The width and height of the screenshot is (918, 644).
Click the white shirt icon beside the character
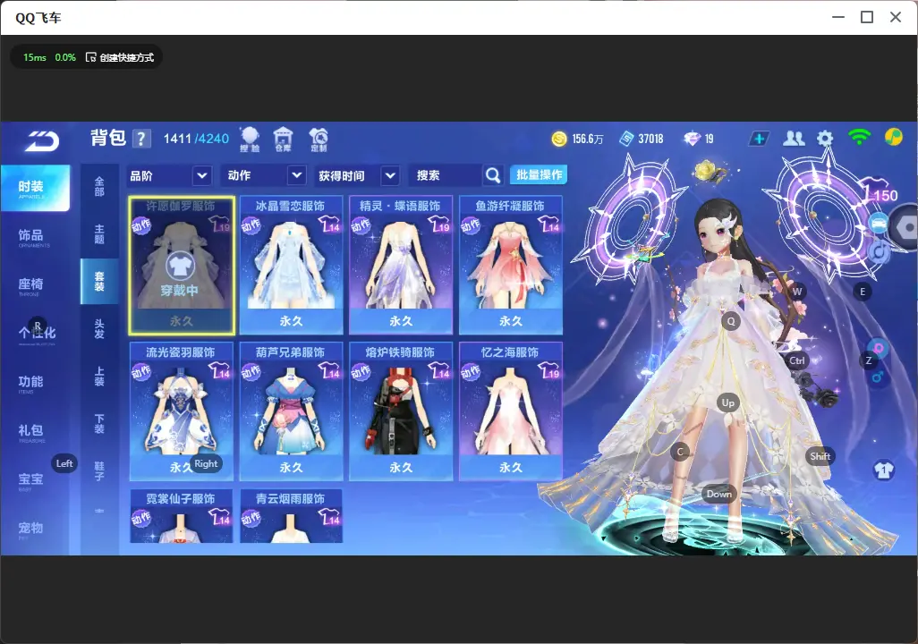(883, 470)
